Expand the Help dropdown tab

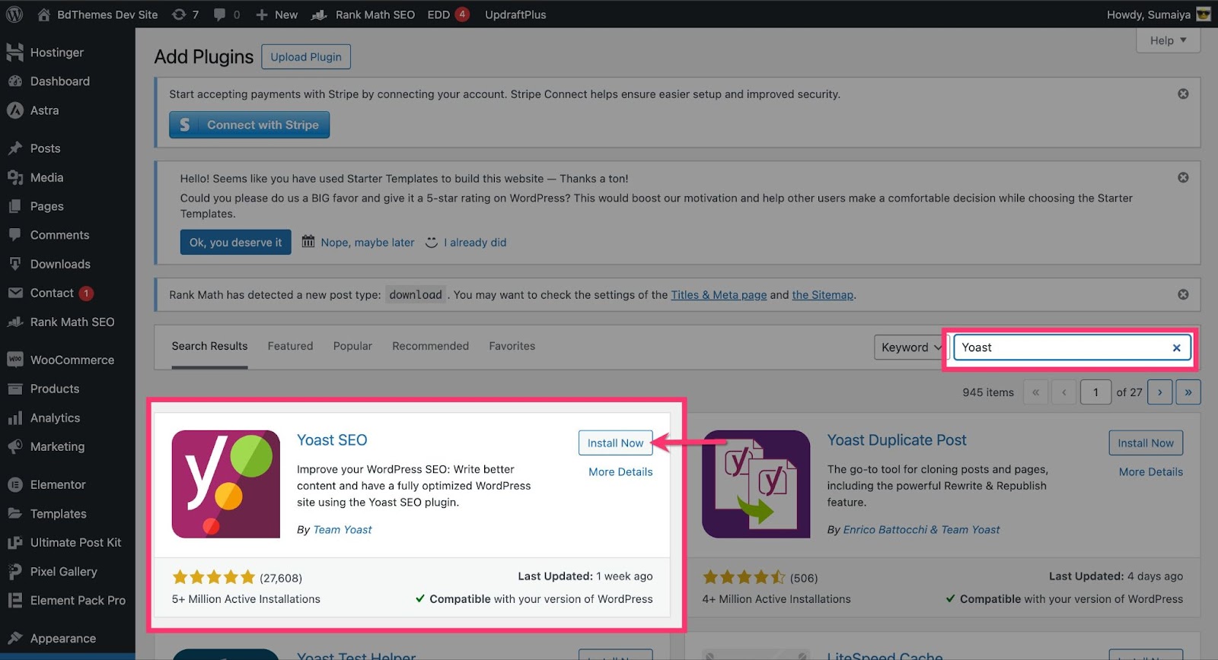coord(1168,40)
